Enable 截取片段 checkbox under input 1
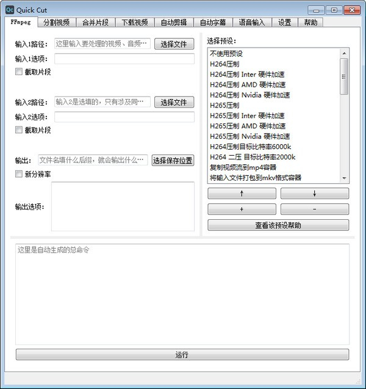The height and width of the screenshot is (389, 366). click(x=19, y=72)
